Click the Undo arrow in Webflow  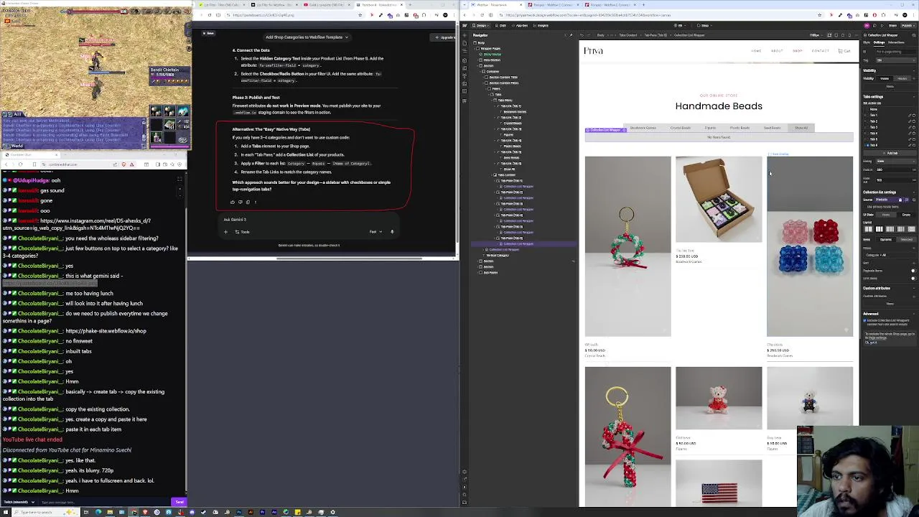(x=582, y=35)
